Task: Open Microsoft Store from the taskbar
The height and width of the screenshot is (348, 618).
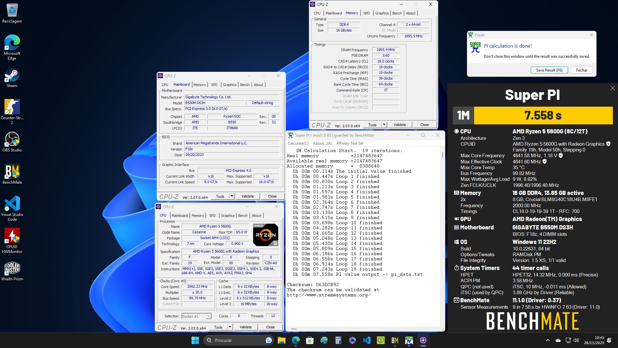Action: (310, 340)
